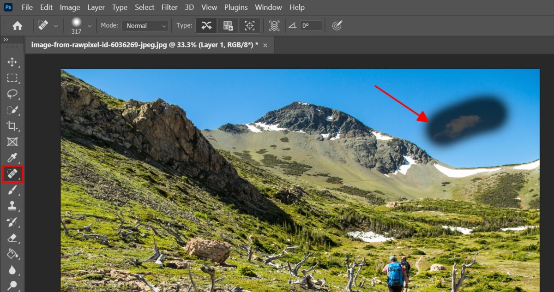The image size is (554, 292).
Task: Click the brush angle input field
Action: click(x=311, y=26)
